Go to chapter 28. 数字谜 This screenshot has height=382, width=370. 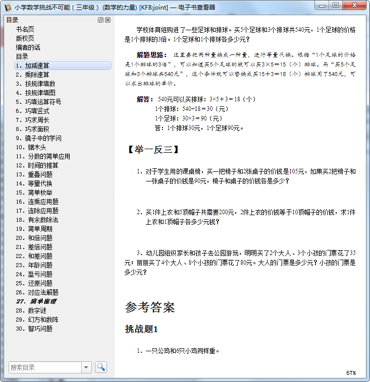click(31, 310)
